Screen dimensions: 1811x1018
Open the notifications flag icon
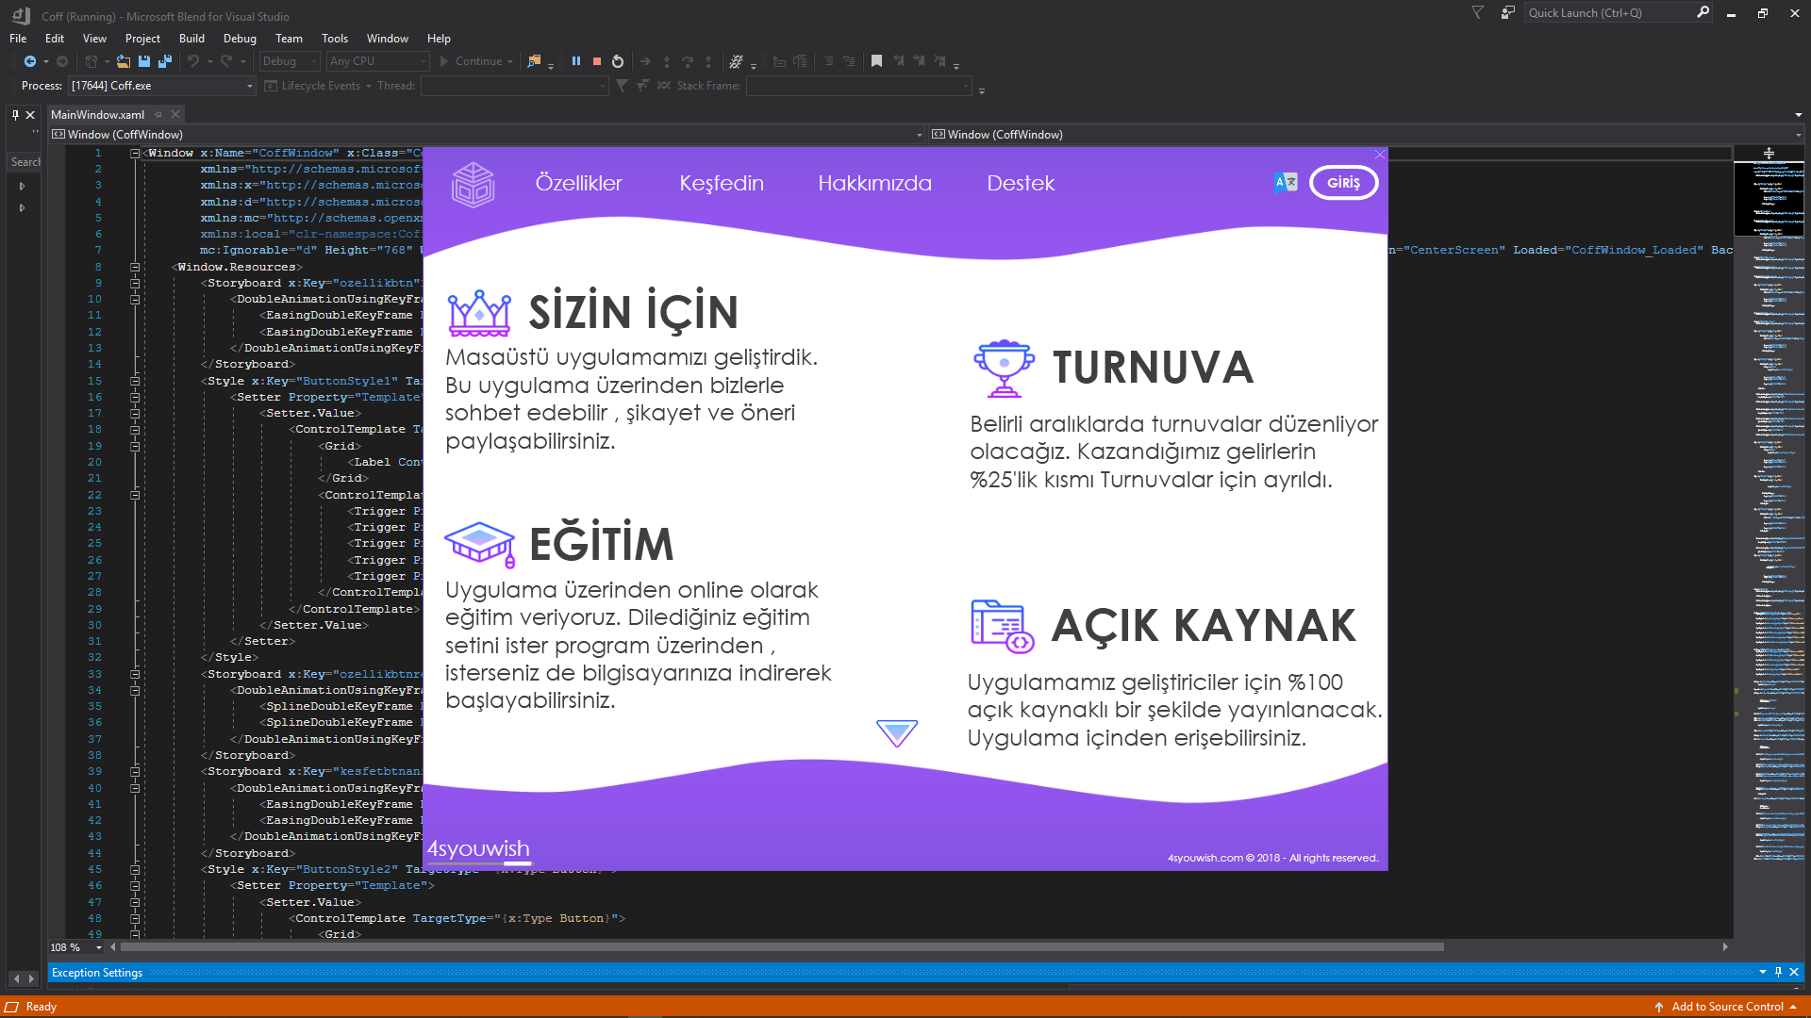pyautogui.click(x=1478, y=13)
